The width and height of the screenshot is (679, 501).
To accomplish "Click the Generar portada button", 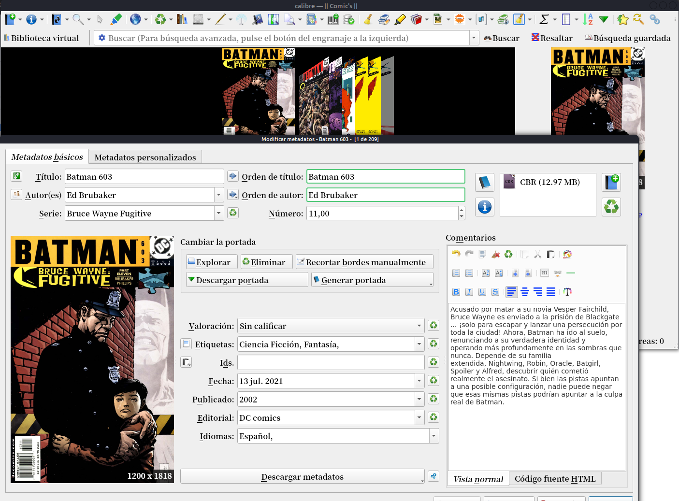I will 372,280.
